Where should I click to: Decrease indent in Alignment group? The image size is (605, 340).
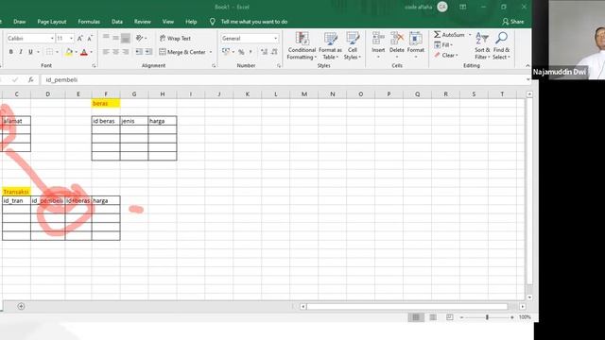tap(139, 52)
